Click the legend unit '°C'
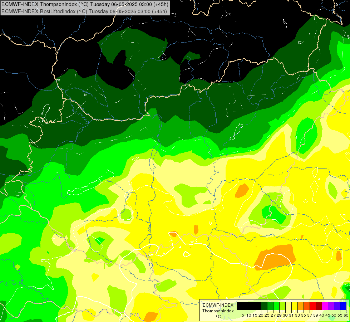The width and height of the screenshot is (350, 322). [x=218, y=317]
